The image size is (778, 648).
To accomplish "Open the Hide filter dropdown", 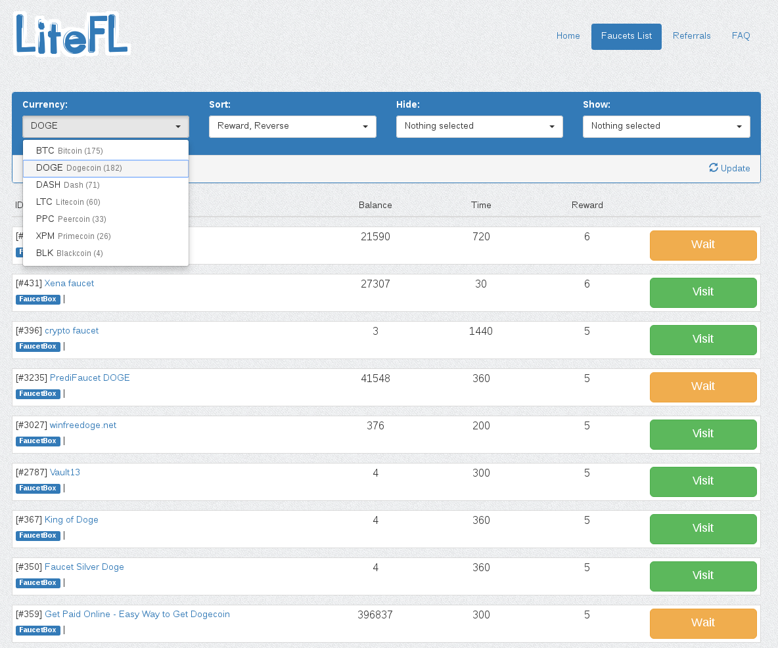I will click(x=479, y=126).
